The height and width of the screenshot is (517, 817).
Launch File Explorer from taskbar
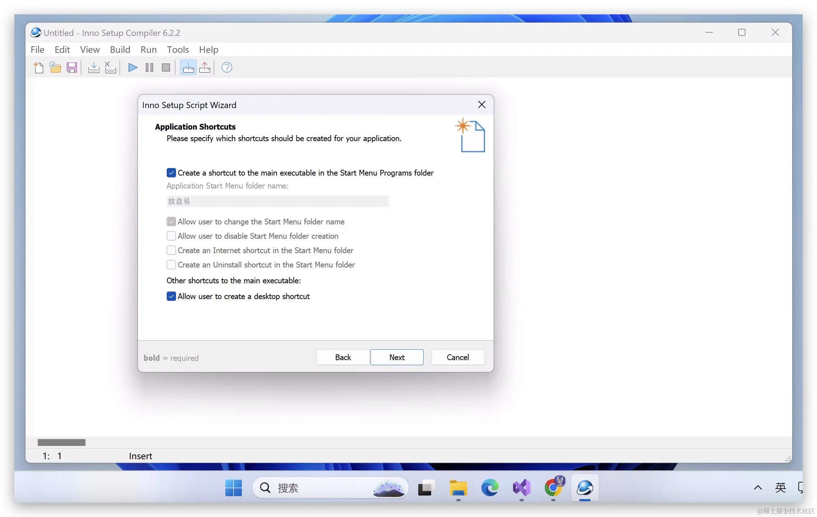458,488
